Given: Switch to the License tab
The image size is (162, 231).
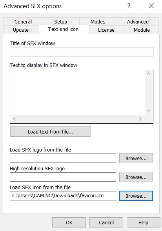Looking at the screenshot, I should click(x=106, y=30).
